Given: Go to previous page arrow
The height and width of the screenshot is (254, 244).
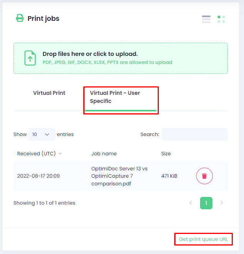Looking at the screenshot, I should pos(191,203).
